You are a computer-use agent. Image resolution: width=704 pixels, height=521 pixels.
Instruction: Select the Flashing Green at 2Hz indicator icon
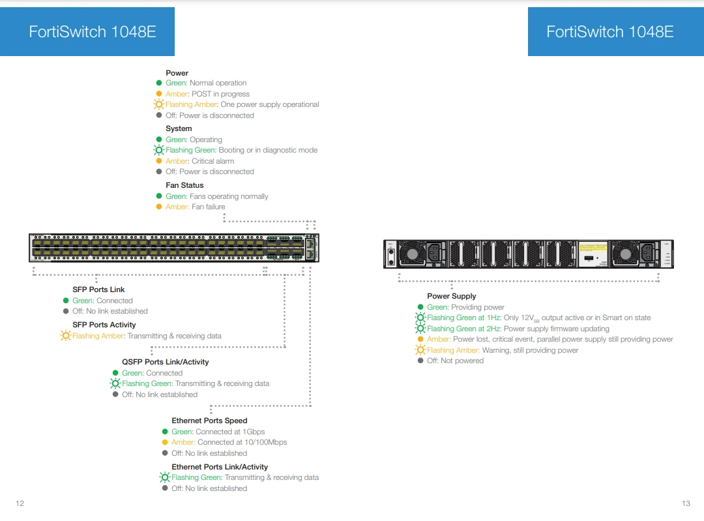420,329
